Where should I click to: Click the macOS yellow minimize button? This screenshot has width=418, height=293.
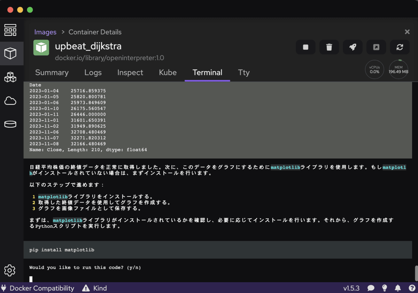click(x=20, y=10)
